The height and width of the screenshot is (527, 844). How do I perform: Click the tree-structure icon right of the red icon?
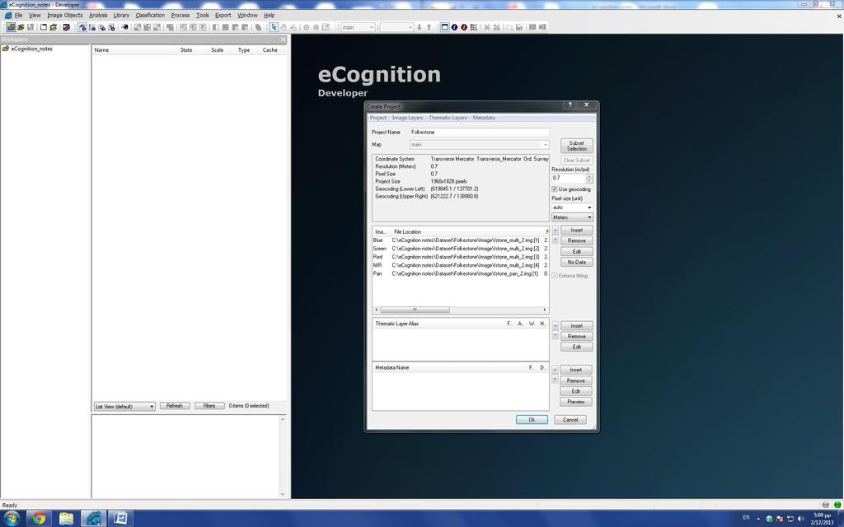click(x=474, y=27)
